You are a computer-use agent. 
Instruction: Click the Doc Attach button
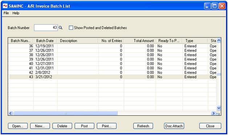[x=174, y=126]
